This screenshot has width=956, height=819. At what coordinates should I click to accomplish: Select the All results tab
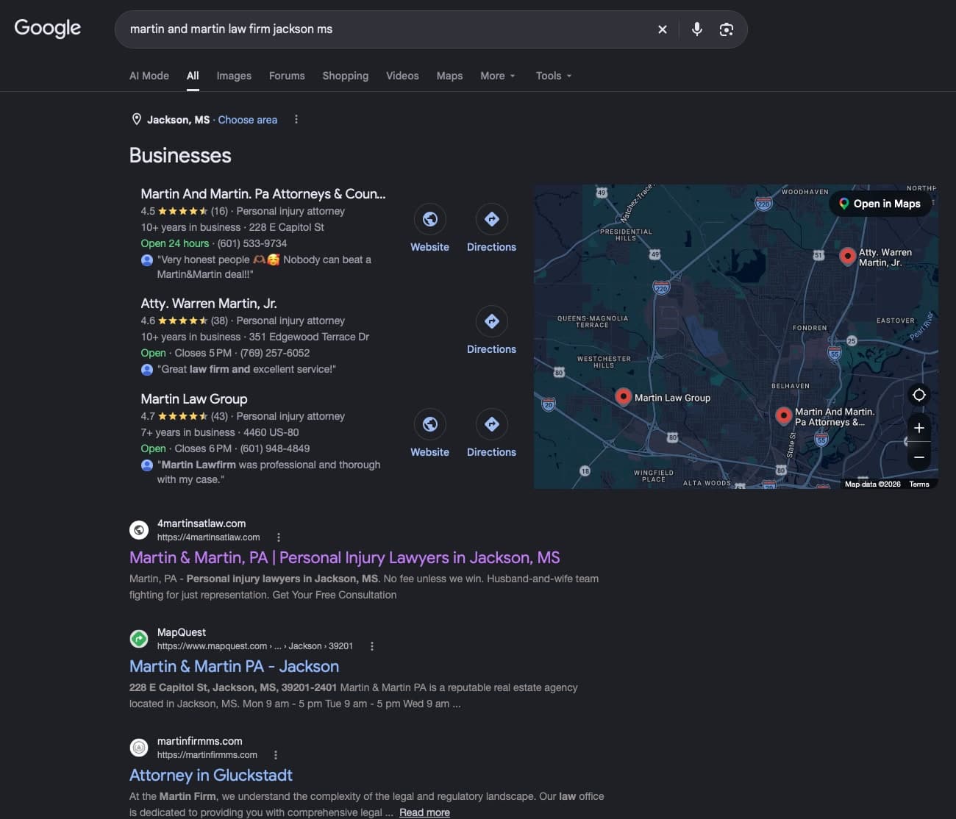[x=193, y=76]
